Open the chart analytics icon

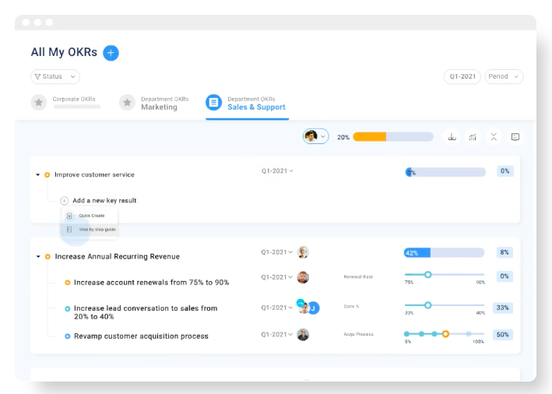click(x=473, y=137)
